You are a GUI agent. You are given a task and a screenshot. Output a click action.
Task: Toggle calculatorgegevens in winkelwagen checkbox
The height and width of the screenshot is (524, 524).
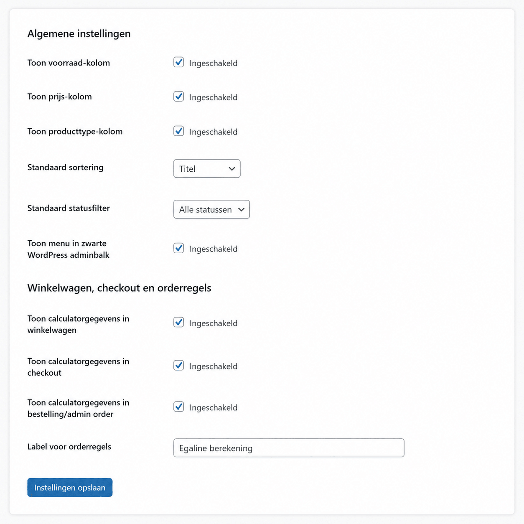(179, 323)
